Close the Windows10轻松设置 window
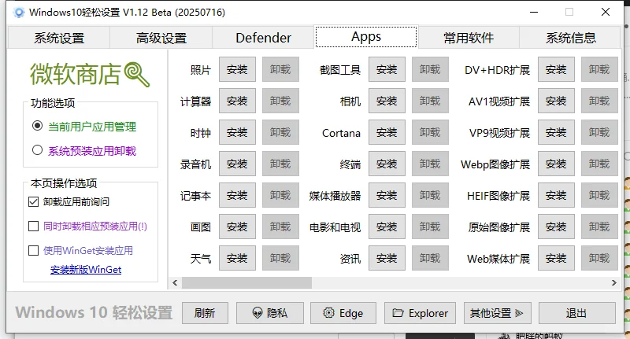Viewport: 630px width, 339px height. pos(606,12)
